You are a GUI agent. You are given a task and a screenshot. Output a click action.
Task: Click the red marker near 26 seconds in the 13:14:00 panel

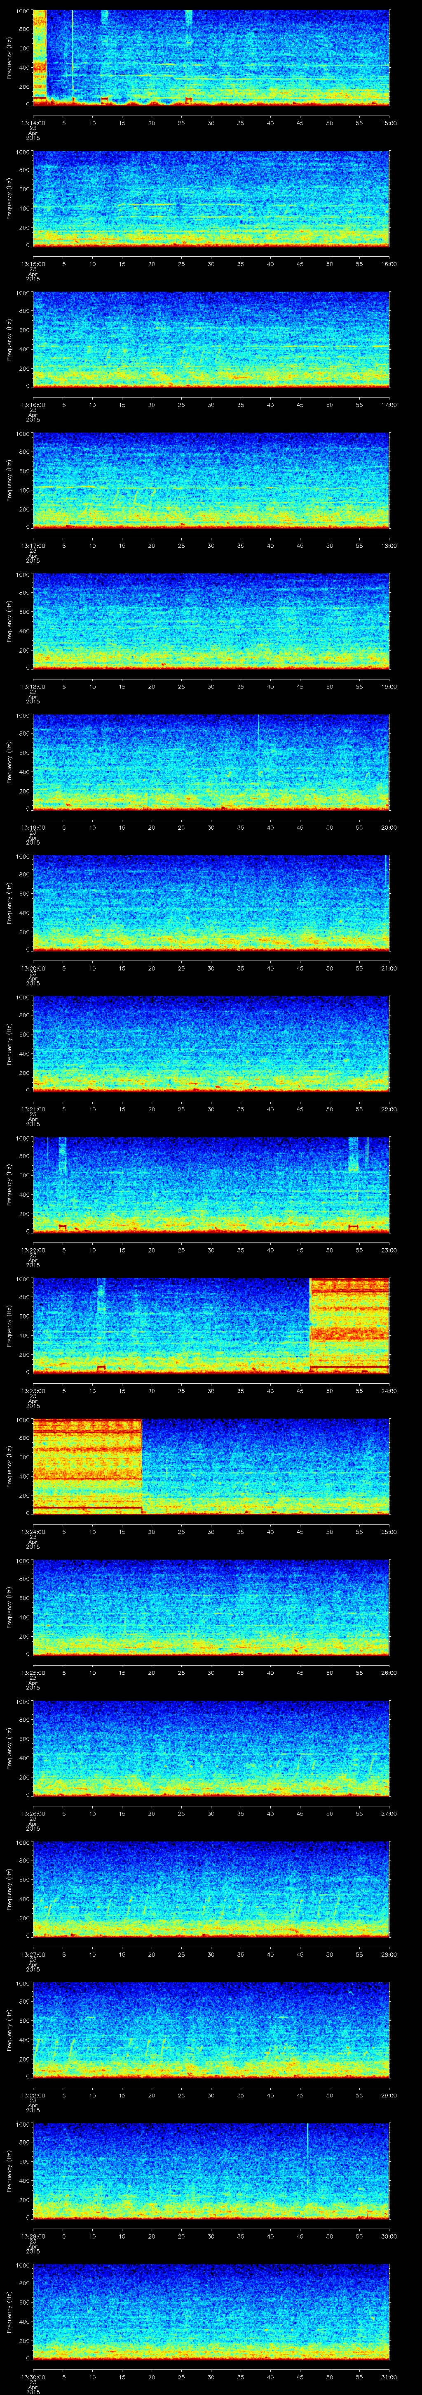click(x=188, y=99)
